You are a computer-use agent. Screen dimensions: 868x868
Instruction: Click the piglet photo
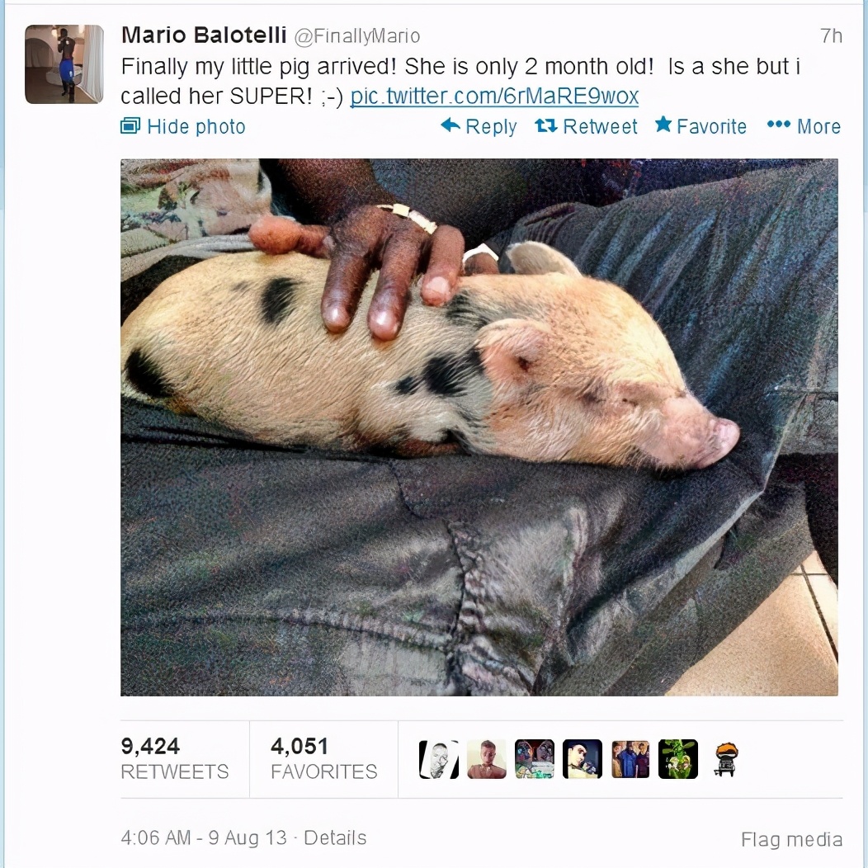(479, 427)
